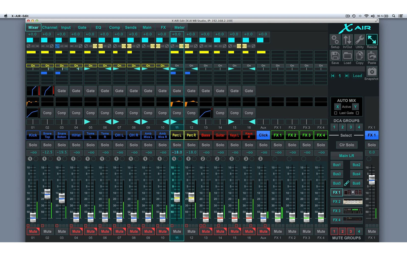The height and width of the screenshot is (256, 407).
Task: Click channel 11 Perc L fader
Action: point(177,197)
